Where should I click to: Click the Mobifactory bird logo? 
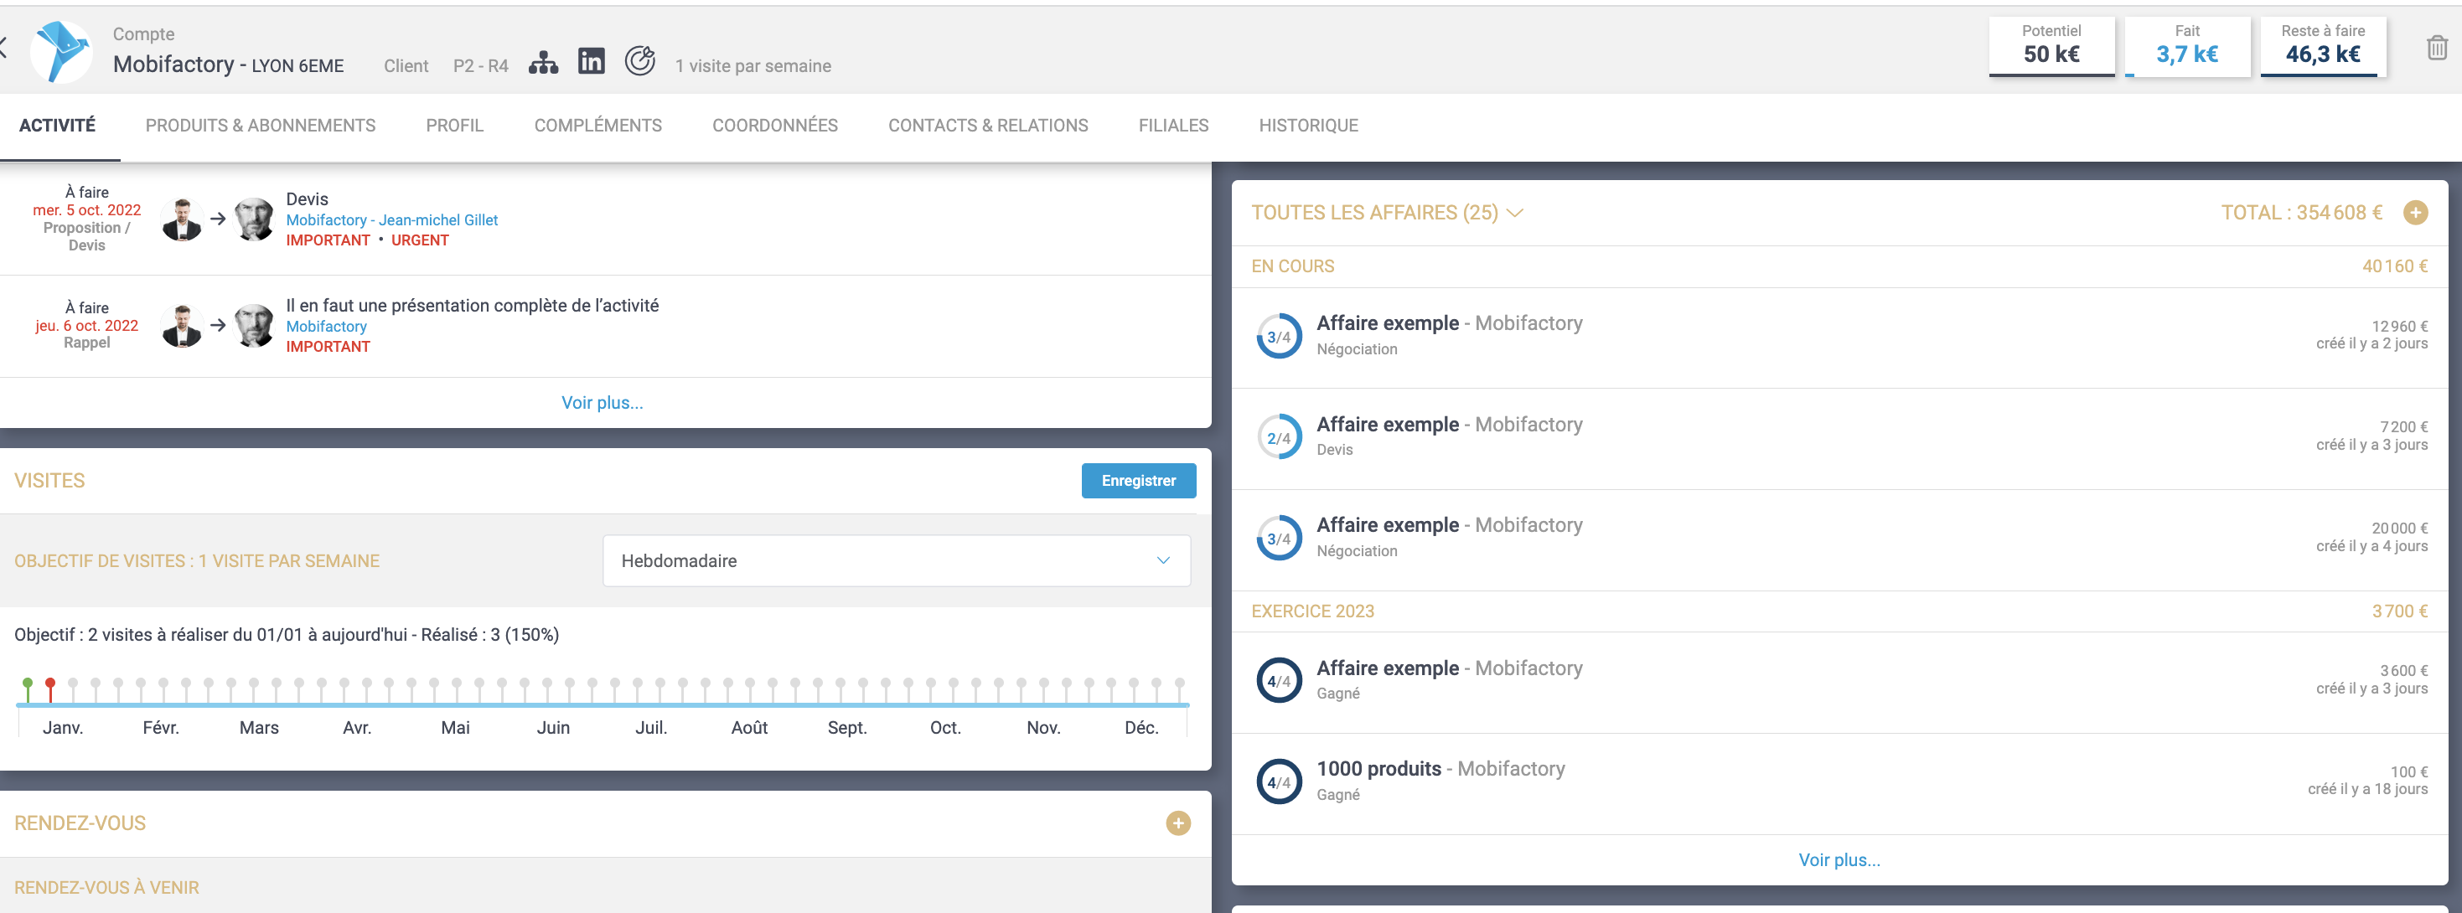pos(61,52)
